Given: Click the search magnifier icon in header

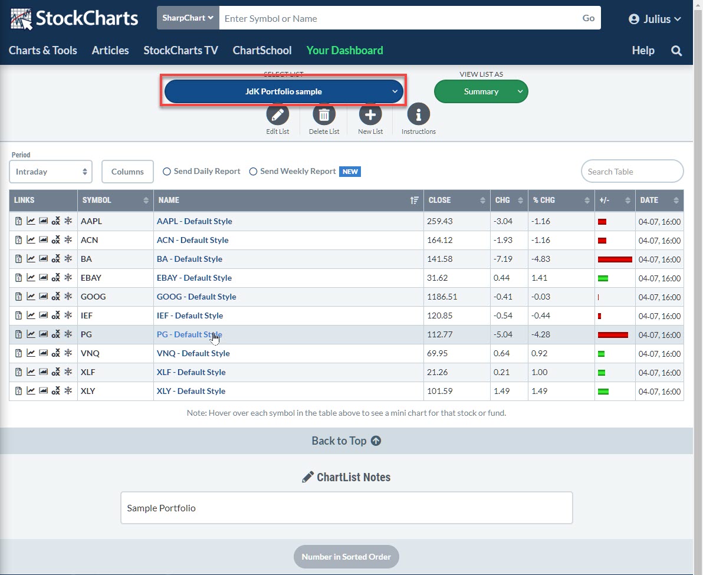Looking at the screenshot, I should coord(676,51).
